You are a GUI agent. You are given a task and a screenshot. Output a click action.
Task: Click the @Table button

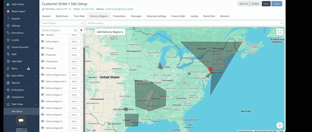coord(255,4)
